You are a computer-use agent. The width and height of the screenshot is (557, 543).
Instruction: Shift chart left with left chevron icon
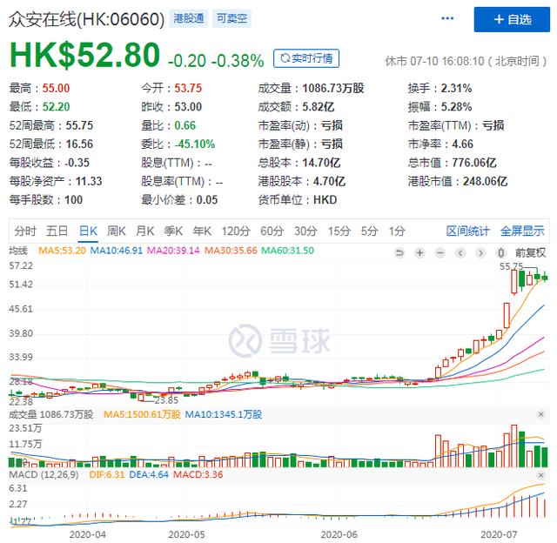point(460,253)
